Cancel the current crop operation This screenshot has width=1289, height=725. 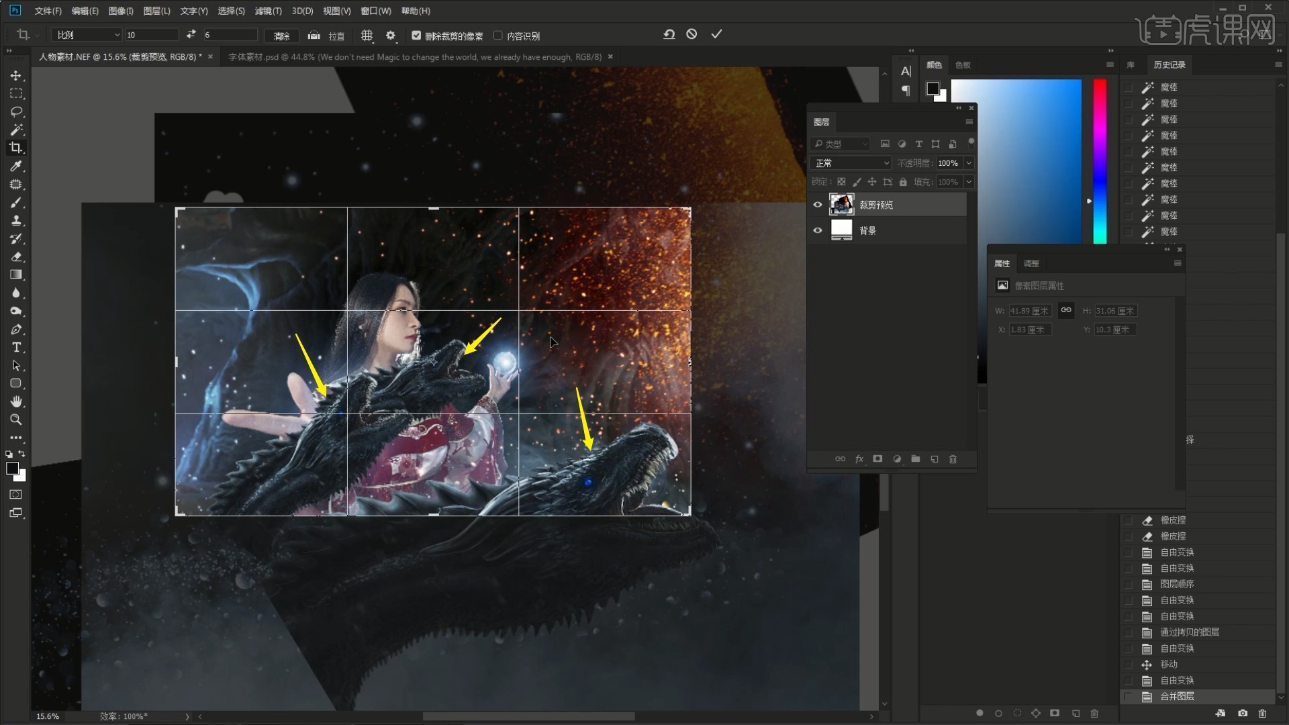coord(691,34)
